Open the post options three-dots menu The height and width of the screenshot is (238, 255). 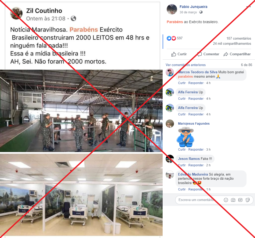coord(249,7)
